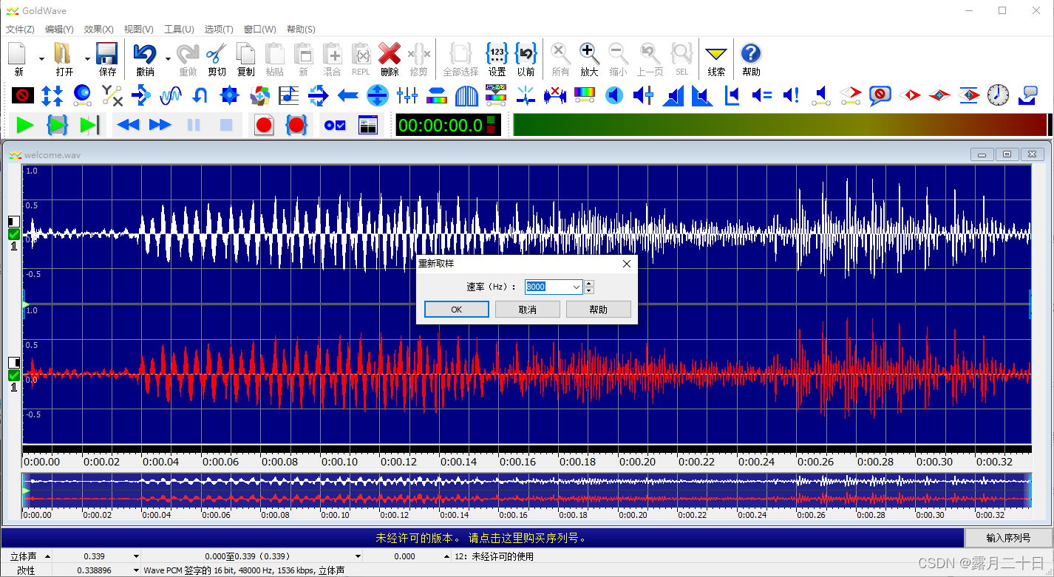Toggle left channel green checkbox
The image size is (1054, 577).
tap(14, 234)
